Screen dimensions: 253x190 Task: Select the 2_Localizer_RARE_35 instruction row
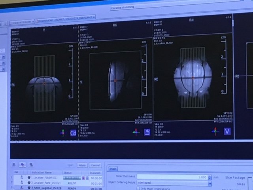click(x=58, y=183)
